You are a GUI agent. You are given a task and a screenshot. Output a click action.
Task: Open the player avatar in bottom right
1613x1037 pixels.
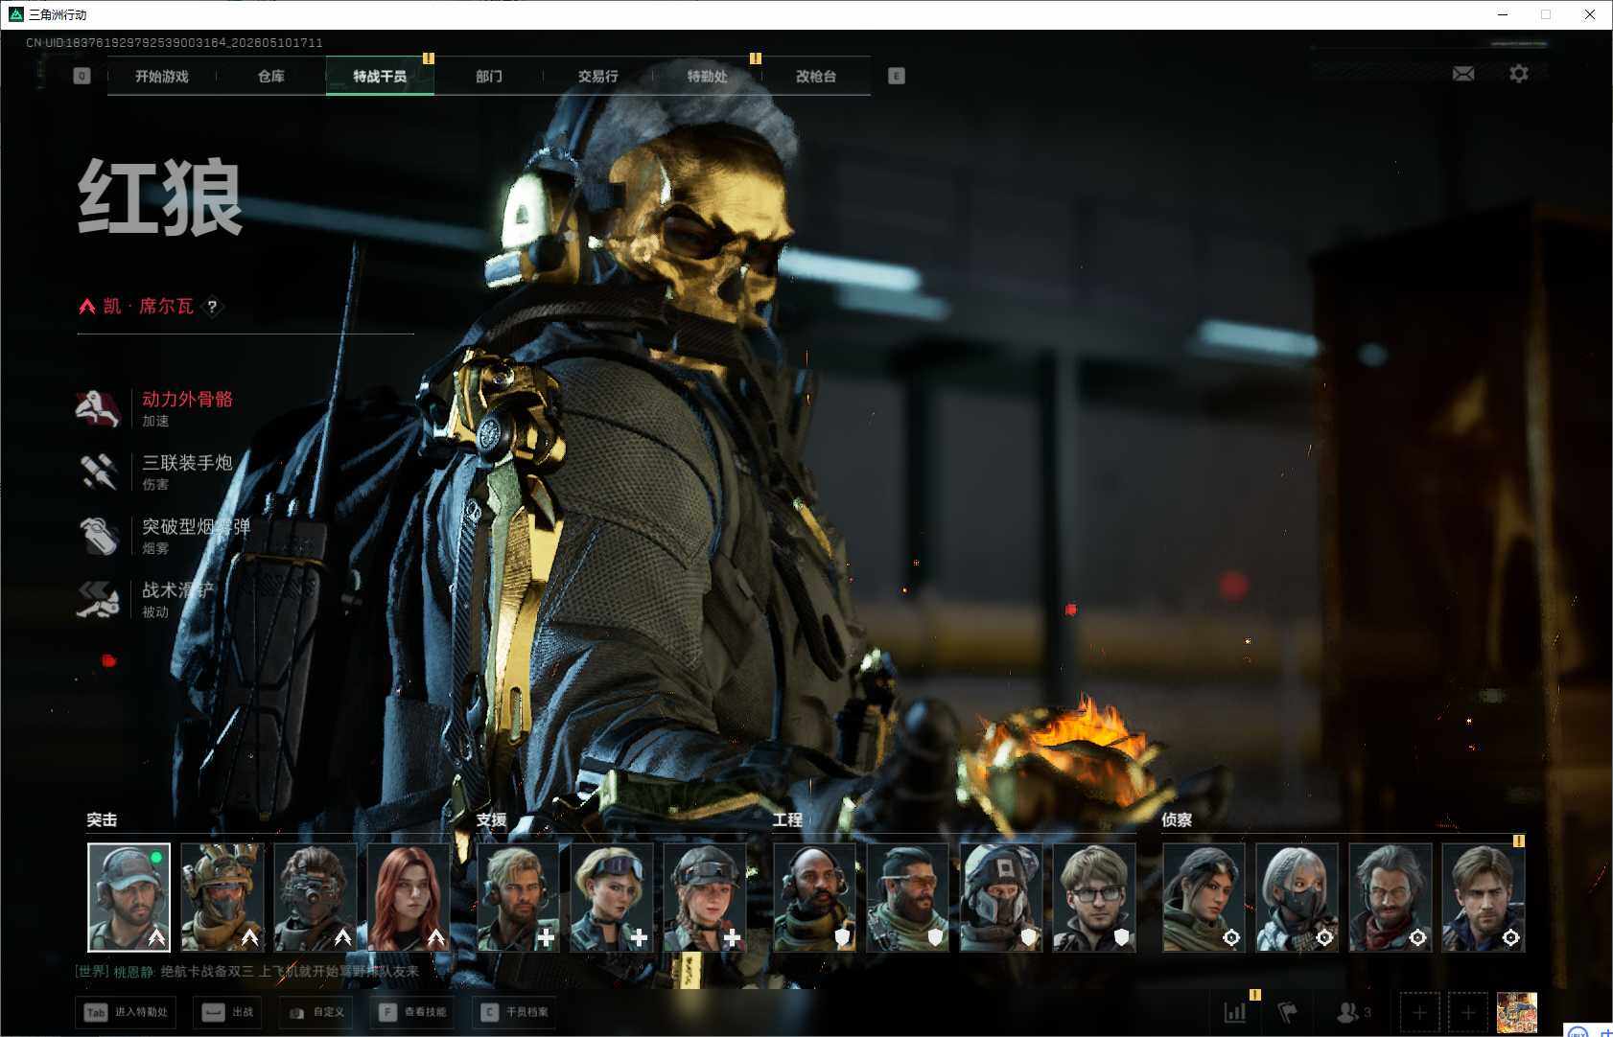(1517, 1012)
